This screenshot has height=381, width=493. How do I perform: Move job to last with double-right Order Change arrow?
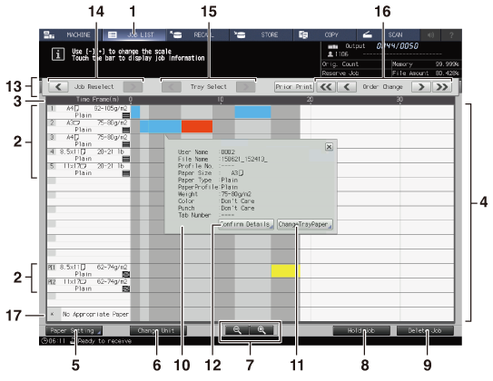point(442,87)
